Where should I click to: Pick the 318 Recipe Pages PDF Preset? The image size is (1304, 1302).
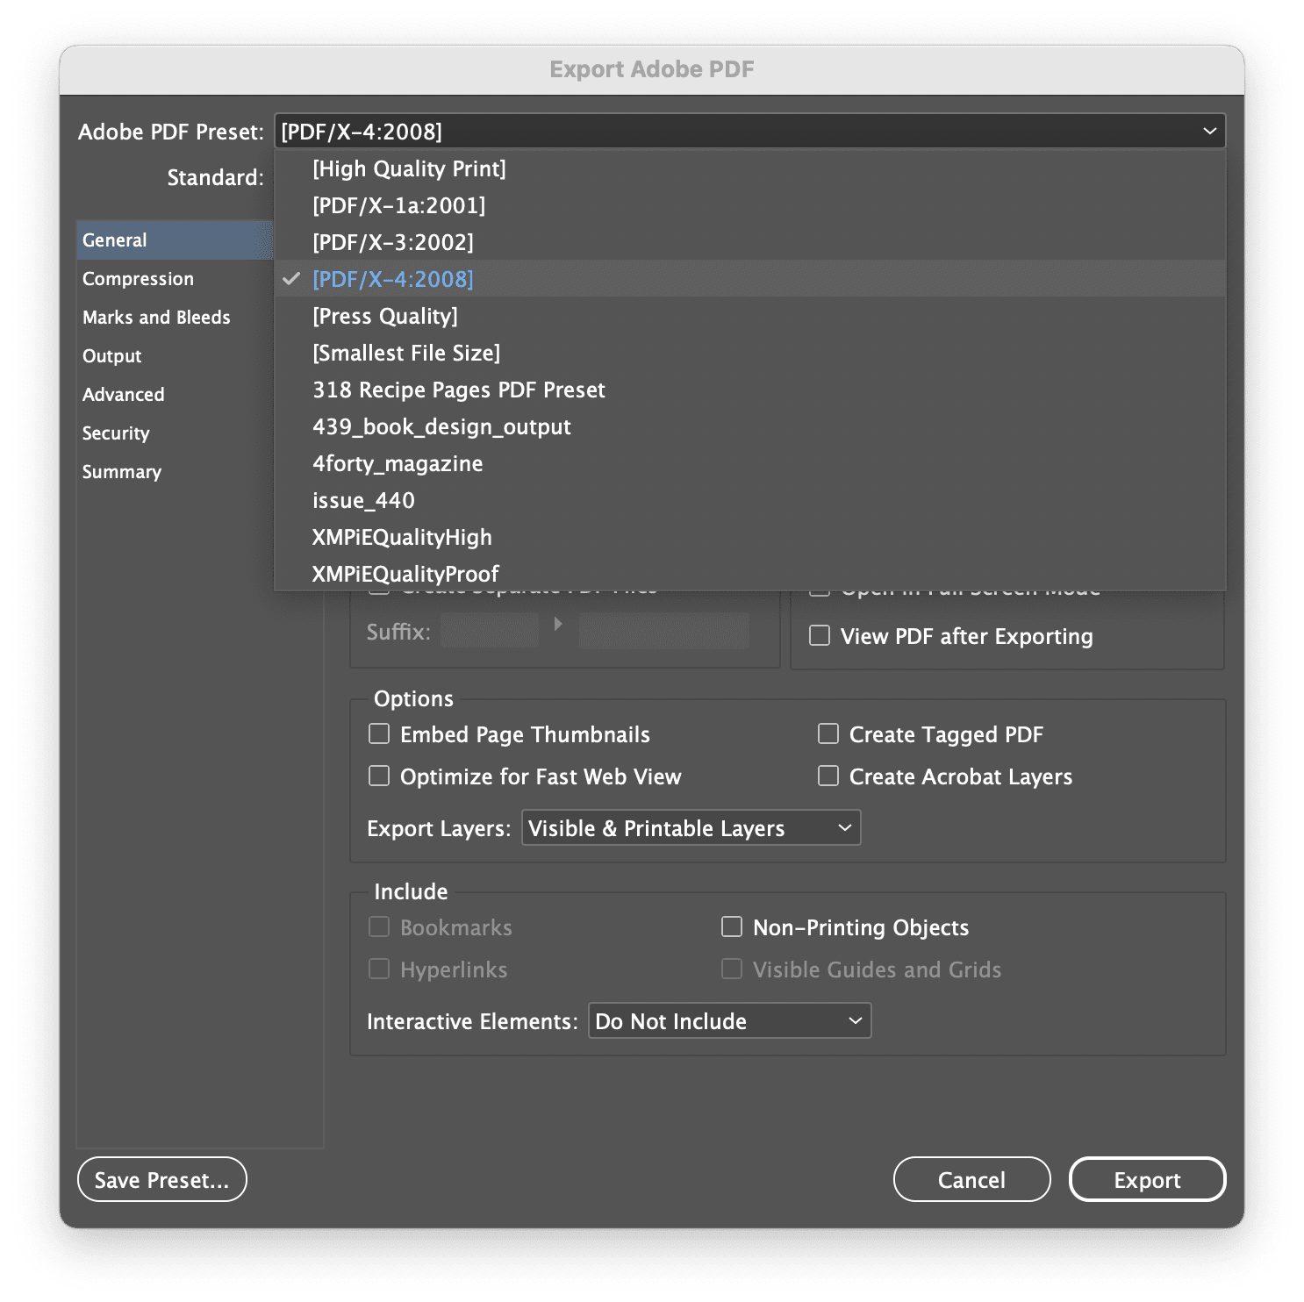click(749, 390)
